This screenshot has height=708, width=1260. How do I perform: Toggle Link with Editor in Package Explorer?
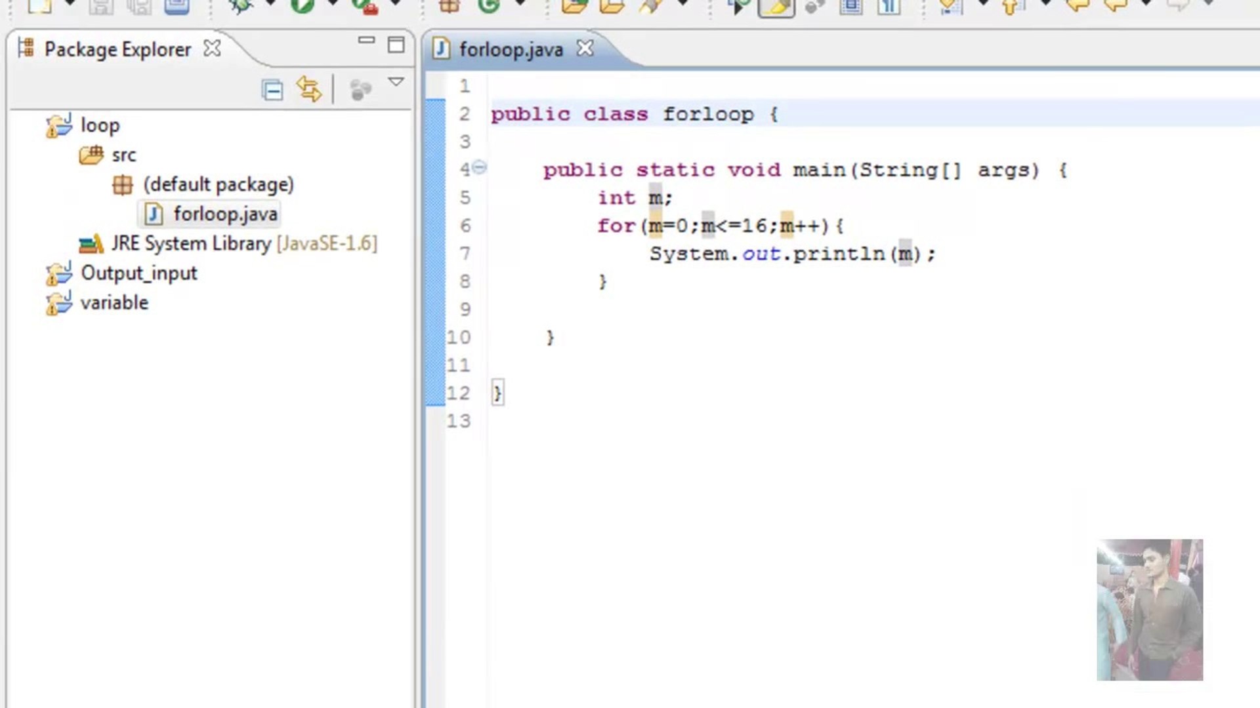pyautogui.click(x=310, y=89)
